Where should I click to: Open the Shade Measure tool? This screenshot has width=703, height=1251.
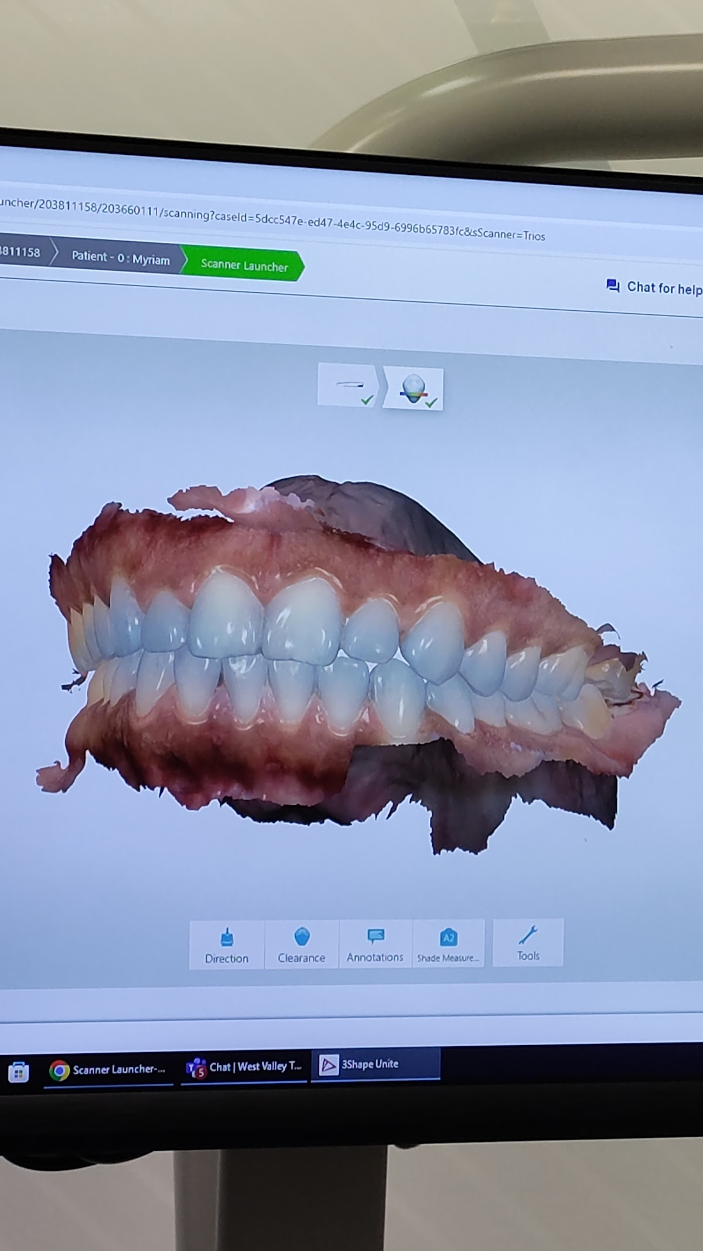pyautogui.click(x=448, y=944)
